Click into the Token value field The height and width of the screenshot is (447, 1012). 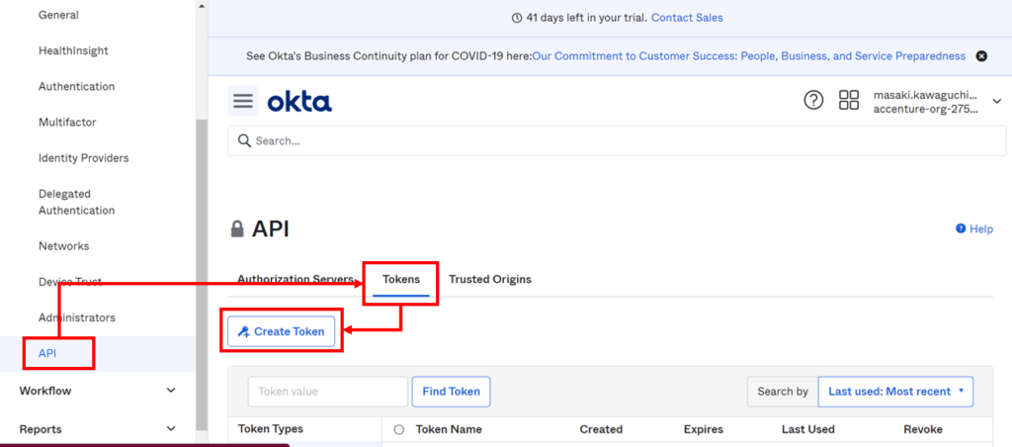pos(327,392)
